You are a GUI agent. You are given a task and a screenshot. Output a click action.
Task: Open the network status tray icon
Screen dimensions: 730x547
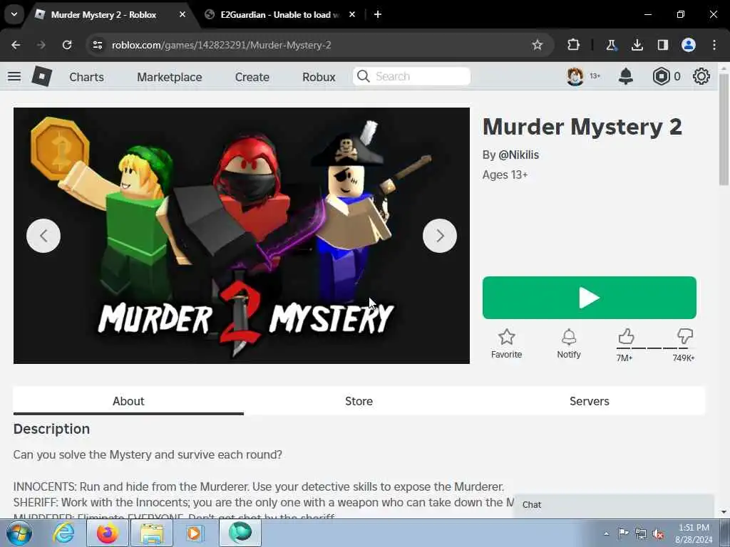pyautogui.click(x=641, y=534)
